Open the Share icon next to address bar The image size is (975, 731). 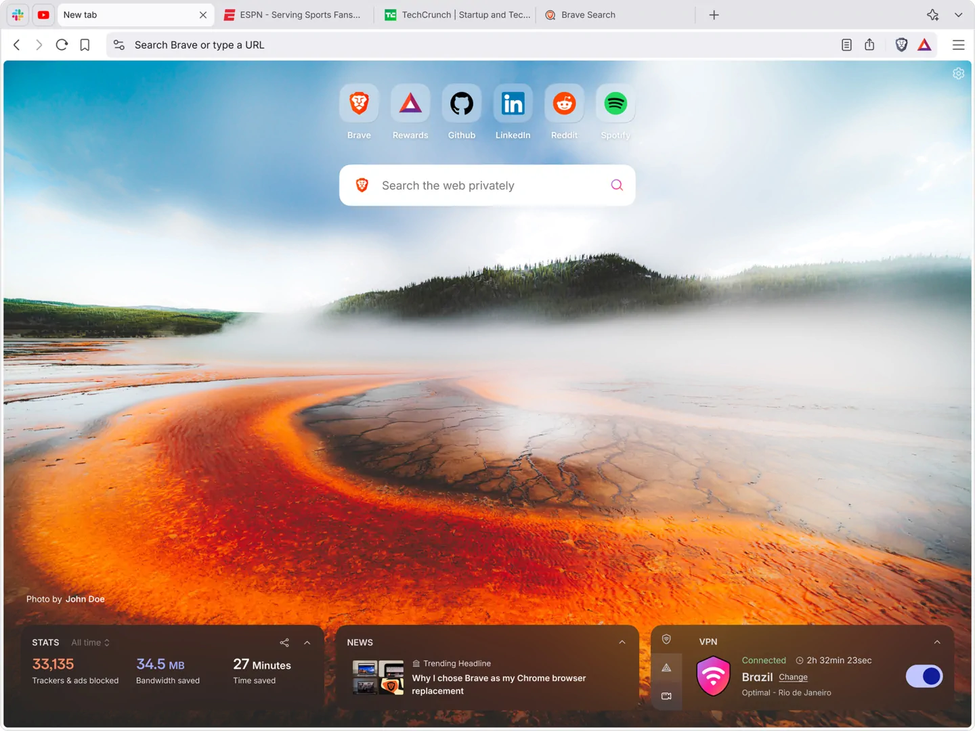pos(869,45)
